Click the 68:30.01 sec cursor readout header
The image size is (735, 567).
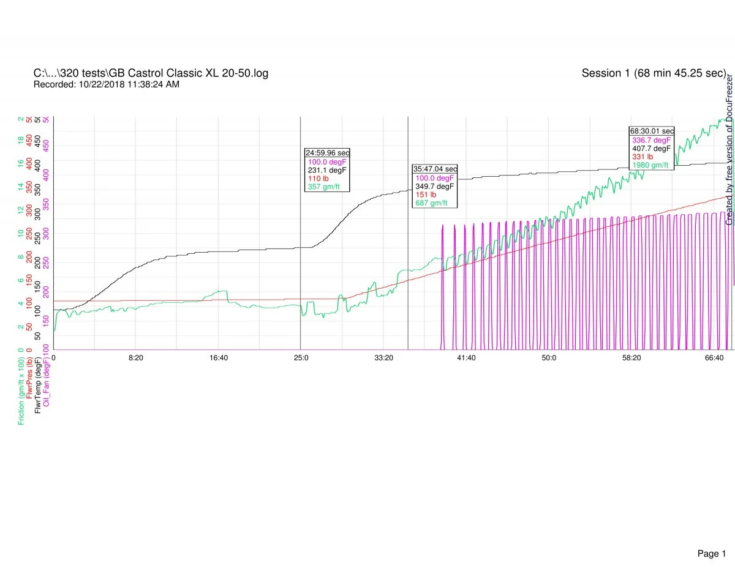[x=652, y=131]
